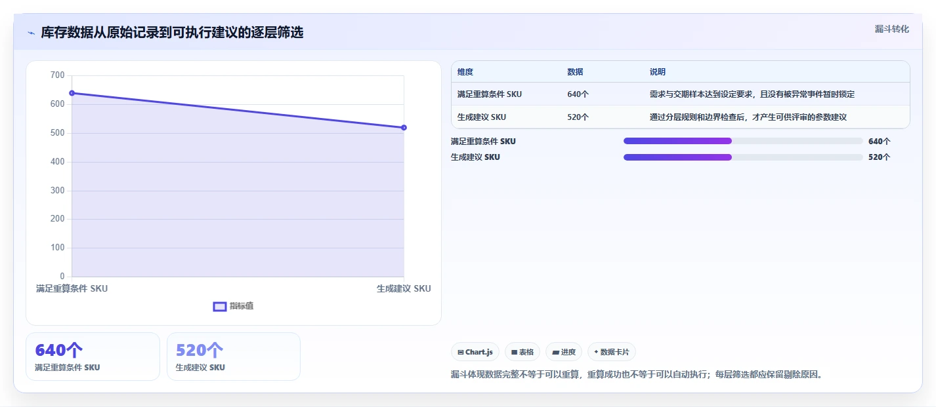This screenshot has height=407, width=936.
Task: Click the lightning icon beside the title
Action: [31, 33]
